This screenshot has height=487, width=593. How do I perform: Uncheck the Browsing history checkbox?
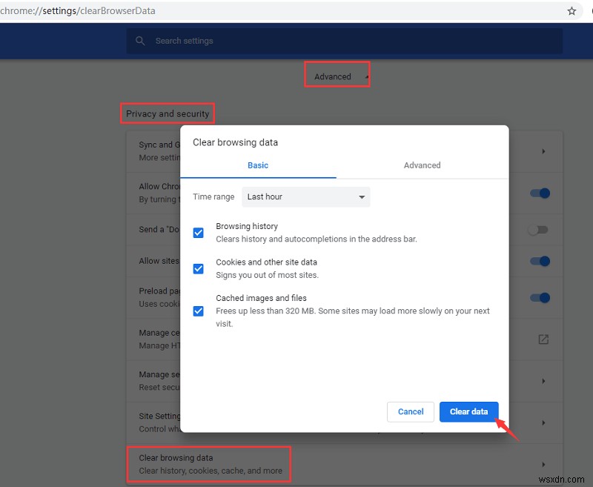(x=198, y=233)
